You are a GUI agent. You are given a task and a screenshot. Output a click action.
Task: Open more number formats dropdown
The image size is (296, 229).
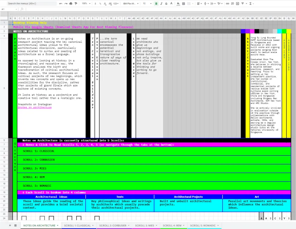click(116, 4)
